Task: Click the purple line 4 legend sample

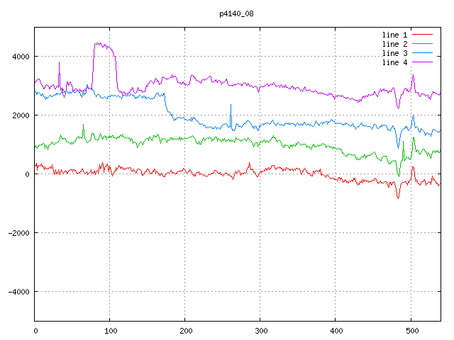Action: click(x=422, y=62)
